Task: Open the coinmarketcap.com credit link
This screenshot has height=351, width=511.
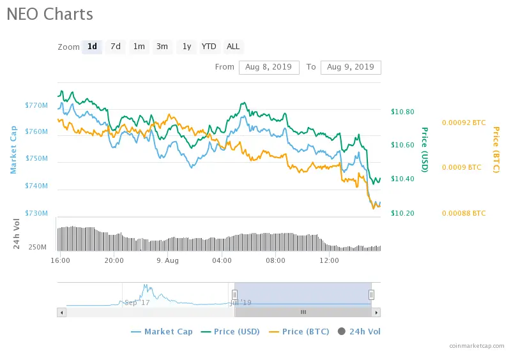Action: 477,345
